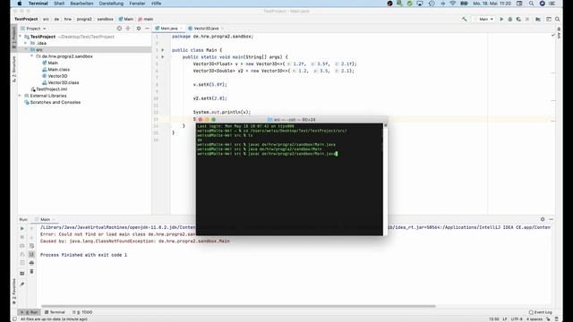Open Terminal tool window button at bottom
The height and width of the screenshot is (322, 573).
tap(55, 312)
